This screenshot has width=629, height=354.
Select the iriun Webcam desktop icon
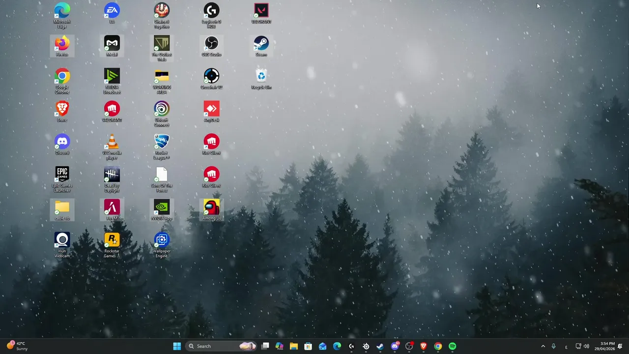(62, 245)
